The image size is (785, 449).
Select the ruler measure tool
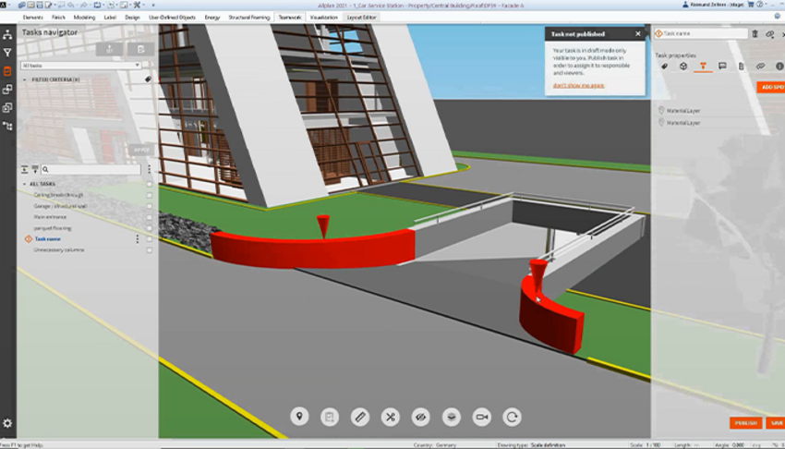(360, 418)
